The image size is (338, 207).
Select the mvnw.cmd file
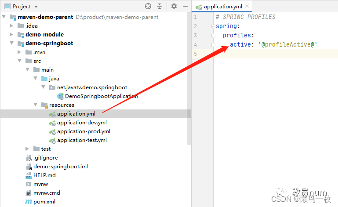(x=47, y=193)
